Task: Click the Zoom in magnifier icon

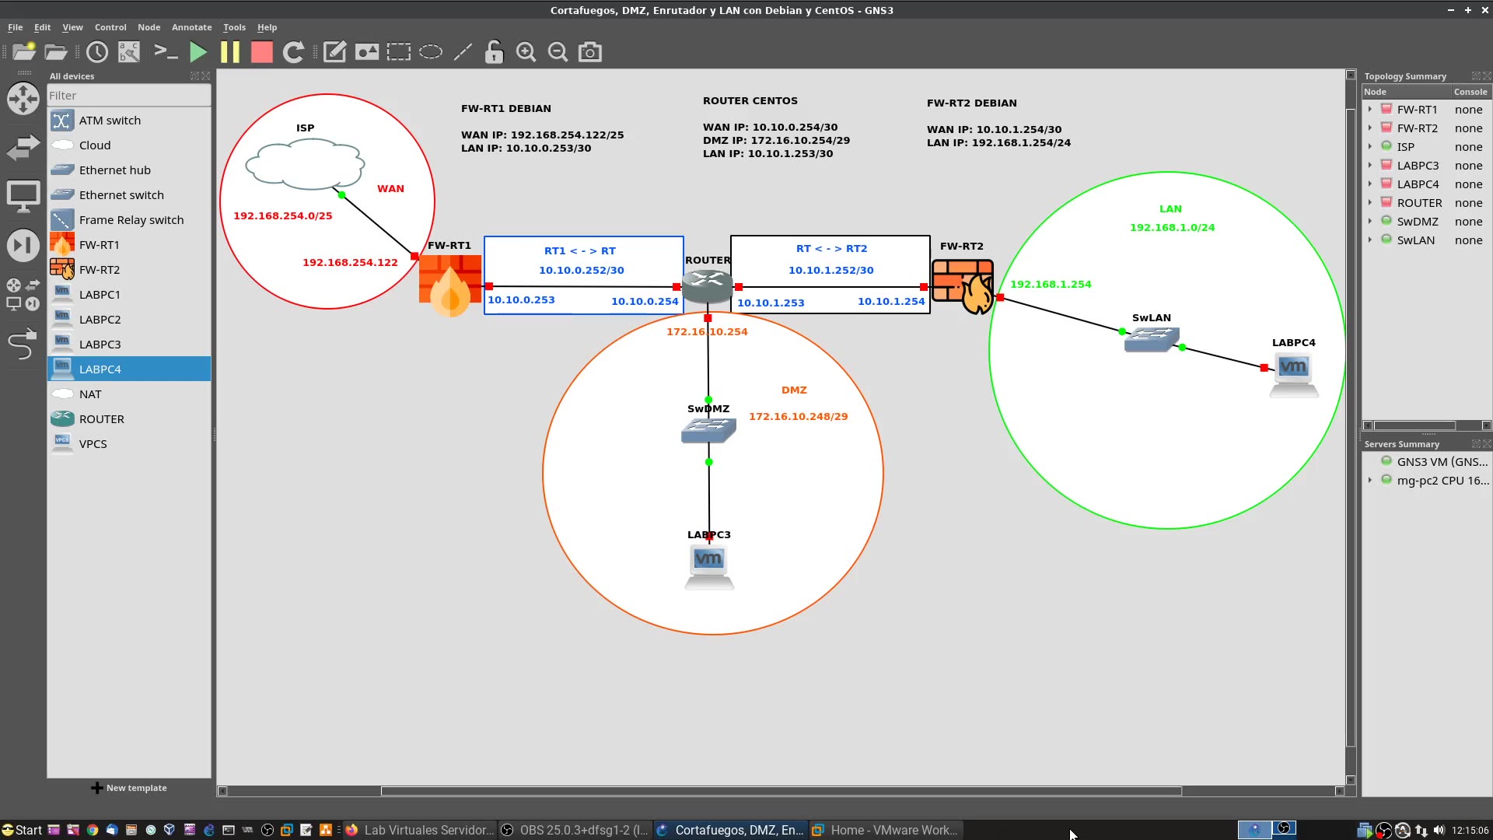Action: coord(526,52)
